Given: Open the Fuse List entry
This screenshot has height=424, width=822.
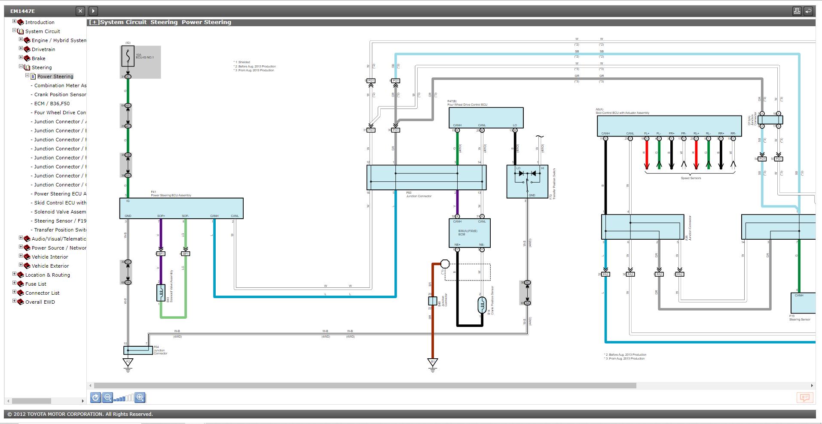Looking at the screenshot, I should coord(36,284).
